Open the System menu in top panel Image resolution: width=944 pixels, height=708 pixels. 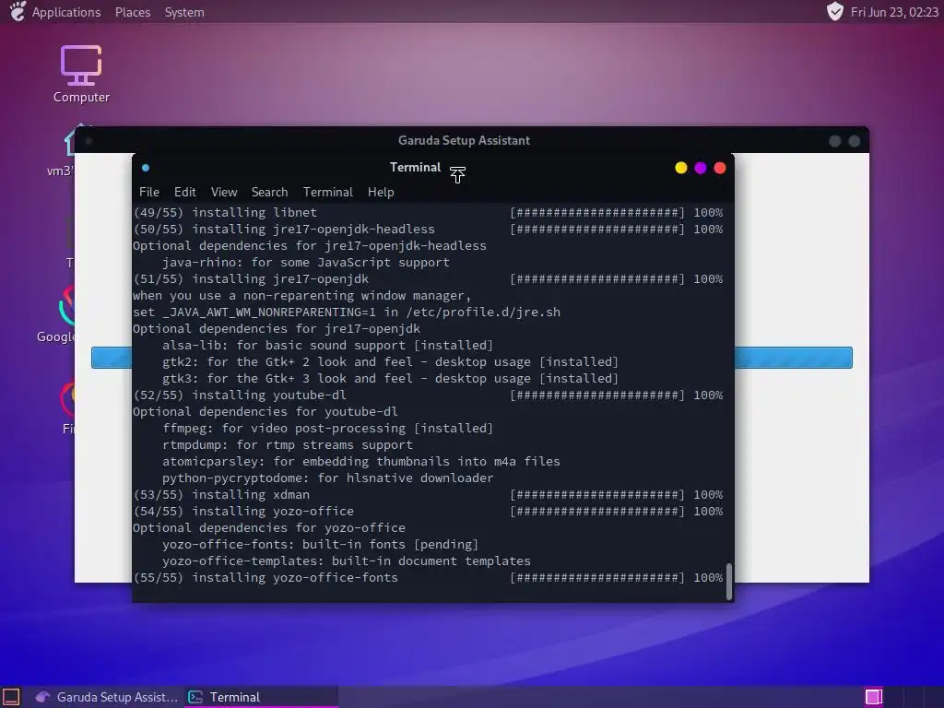[x=184, y=12]
